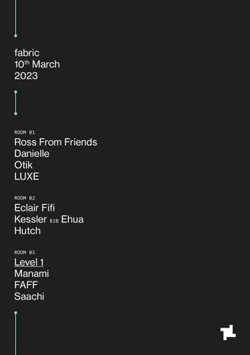This screenshot has height=355, width=250.
Task: Click the ROOM 01 heading label
Action: point(24,132)
